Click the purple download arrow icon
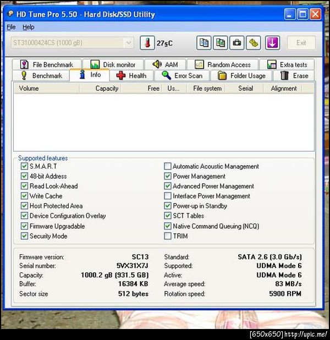 click(x=272, y=43)
